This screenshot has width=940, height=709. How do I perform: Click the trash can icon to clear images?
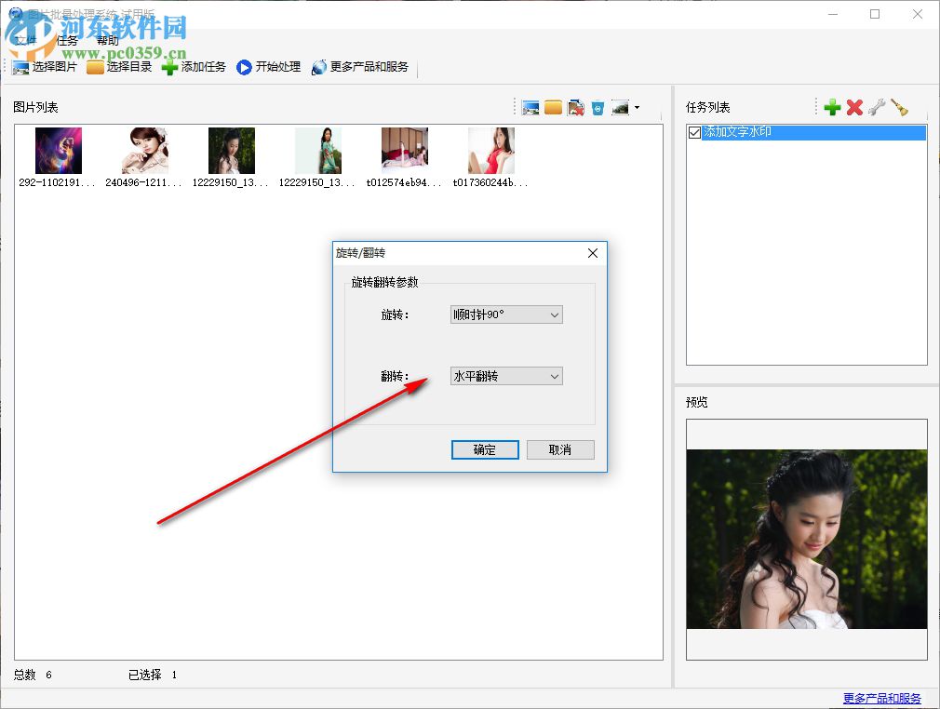point(599,107)
